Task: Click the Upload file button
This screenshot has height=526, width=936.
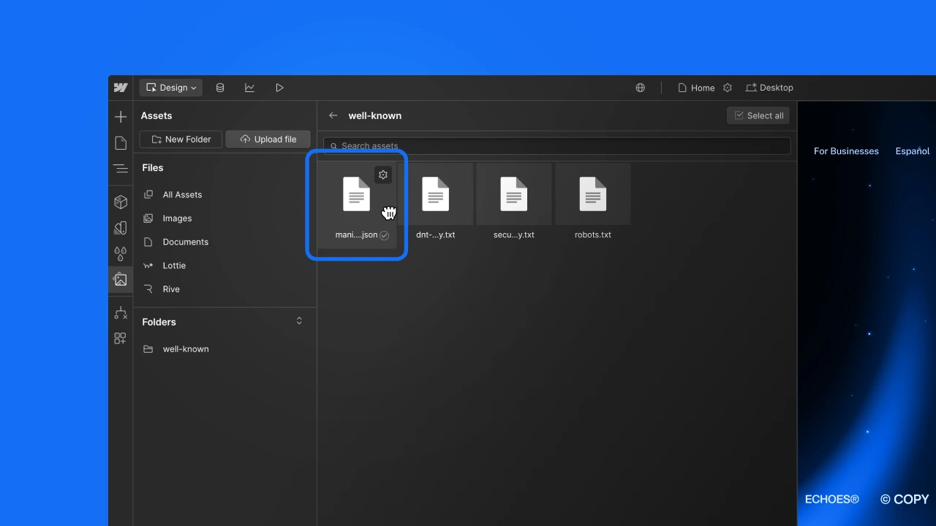Action: click(268, 140)
